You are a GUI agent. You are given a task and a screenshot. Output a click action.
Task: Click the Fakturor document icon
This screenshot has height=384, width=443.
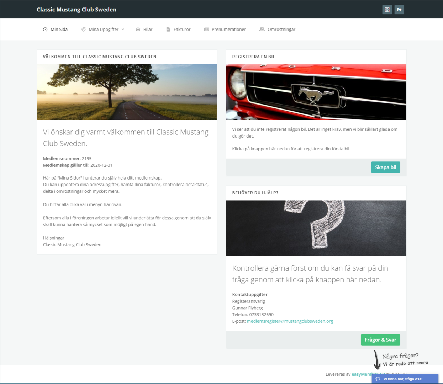[x=168, y=30]
